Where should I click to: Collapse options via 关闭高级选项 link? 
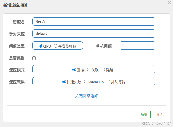click(x=87, y=96)
